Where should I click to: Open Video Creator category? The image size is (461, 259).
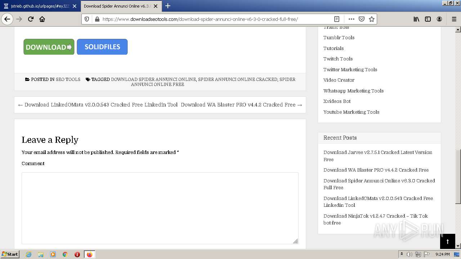339,80
